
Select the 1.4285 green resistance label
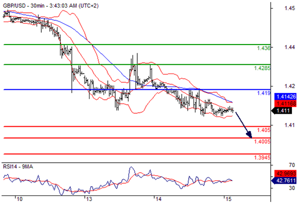262,68
